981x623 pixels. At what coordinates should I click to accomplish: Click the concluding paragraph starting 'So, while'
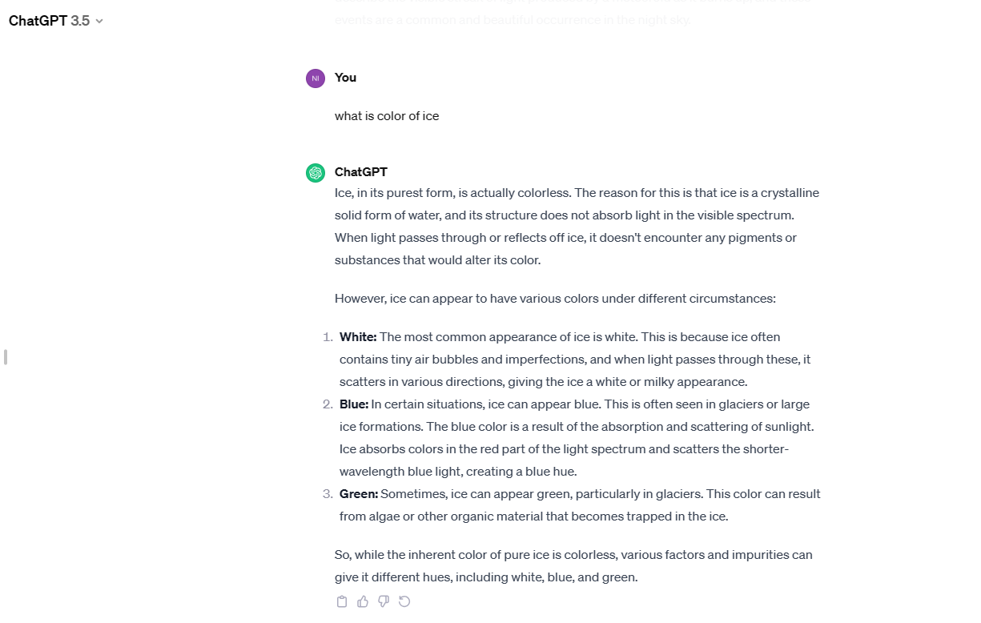pyautogui.click(x=573, y=565)
